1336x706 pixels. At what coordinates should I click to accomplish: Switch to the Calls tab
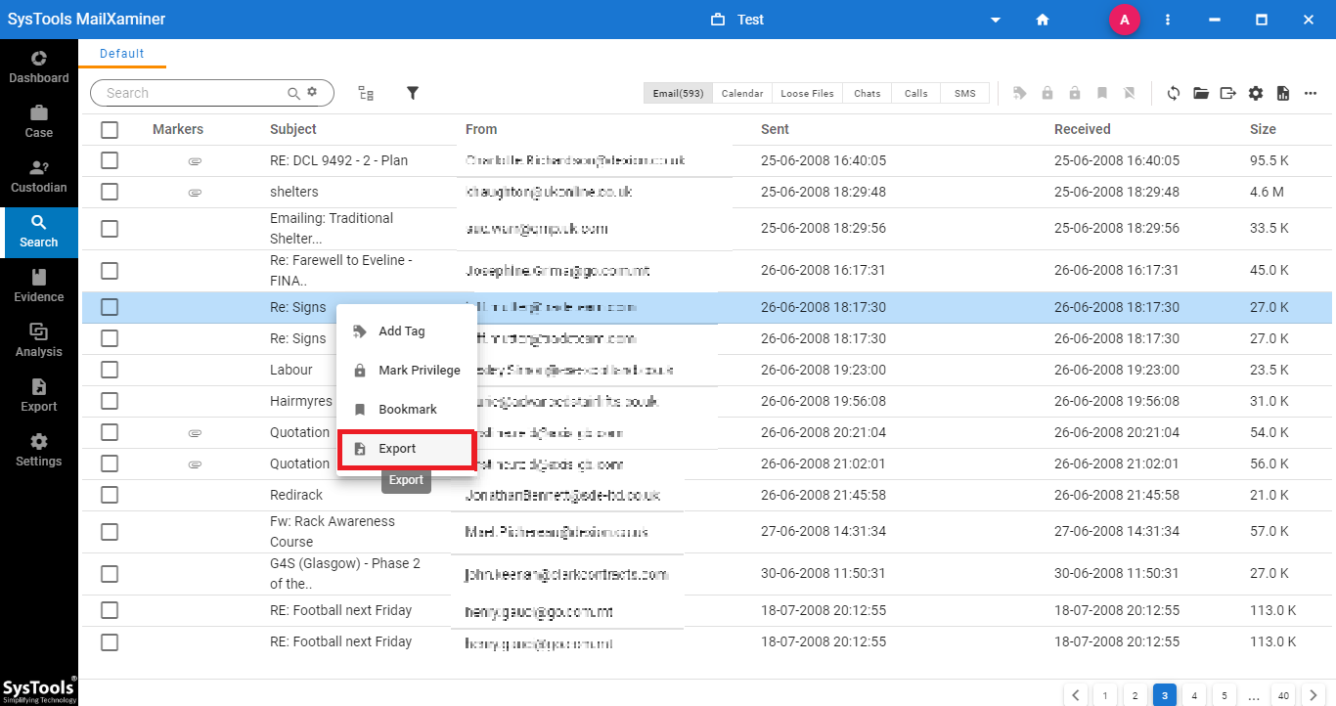916,93
